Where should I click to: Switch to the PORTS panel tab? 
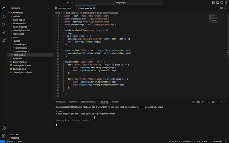(x=115, y=102)
